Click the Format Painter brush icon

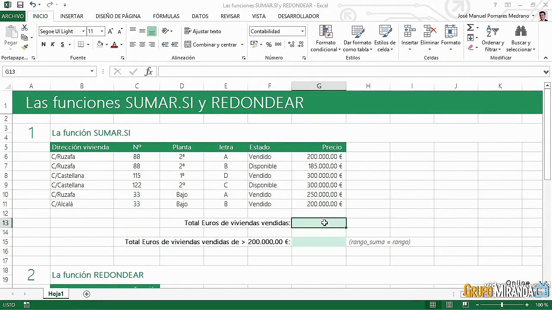(25, 46)
